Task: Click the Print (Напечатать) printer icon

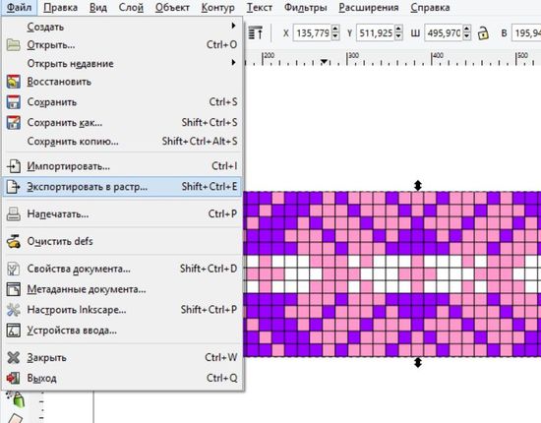Action: click(x=14, y=214)
